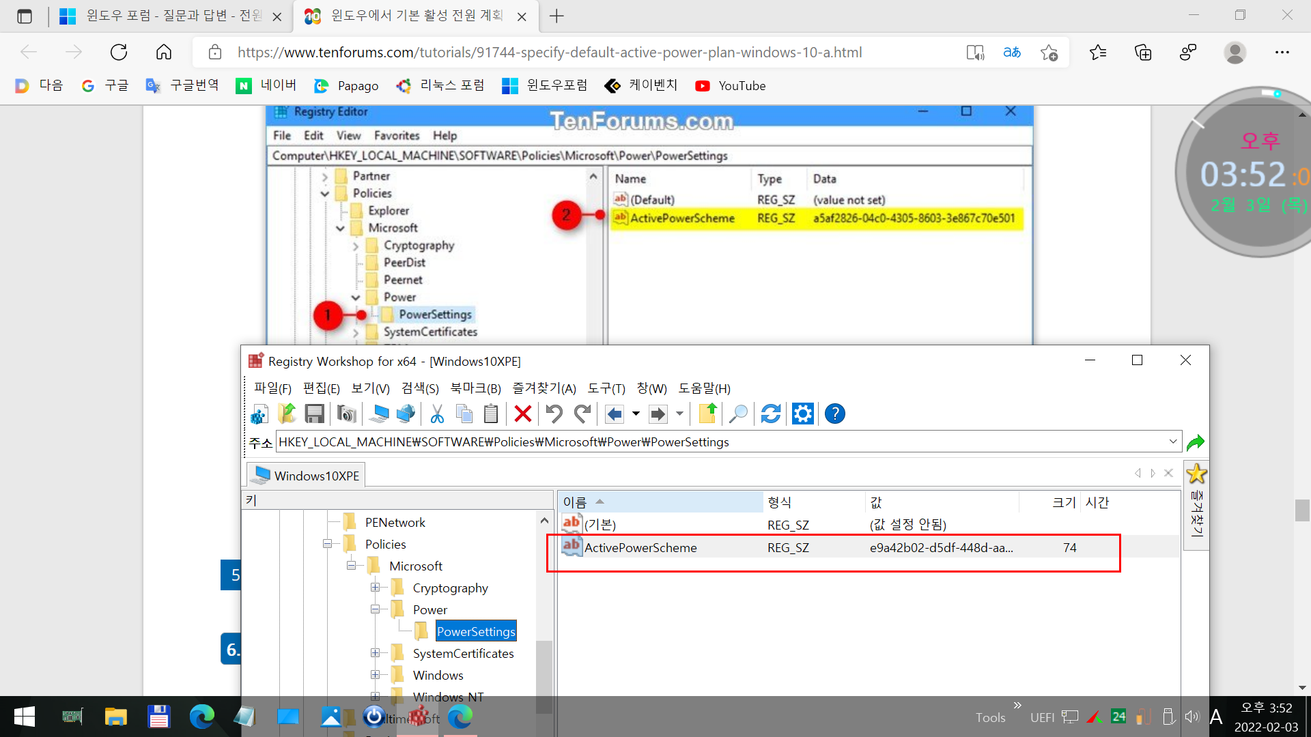Click the open folder toolbar icon

tap(287, 414)
